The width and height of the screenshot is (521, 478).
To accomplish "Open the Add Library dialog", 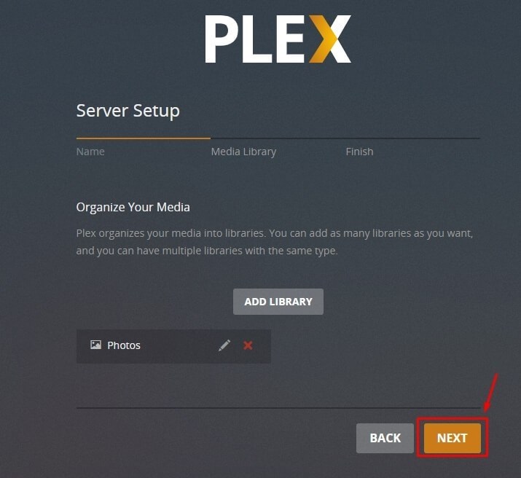I will [278, 302].
